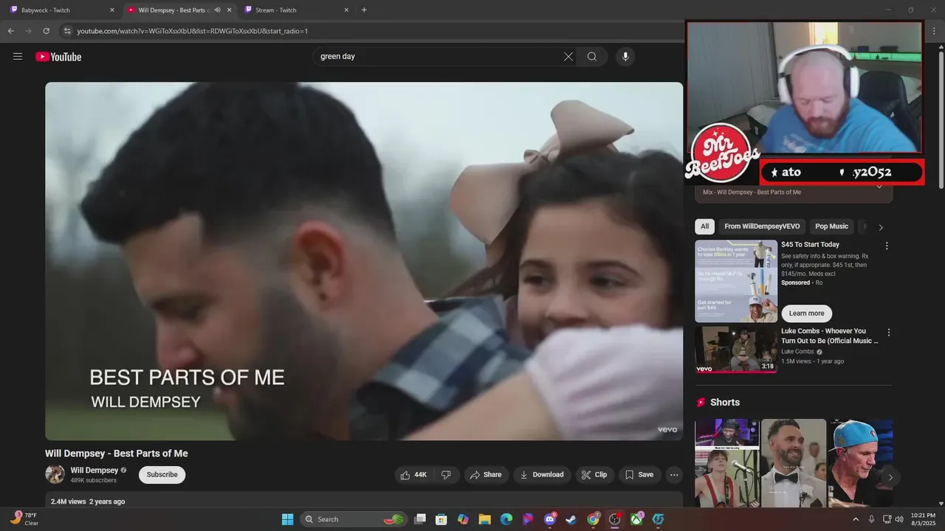Open a new browser tab
945x531 pixels.
click(x=364, y=10)
